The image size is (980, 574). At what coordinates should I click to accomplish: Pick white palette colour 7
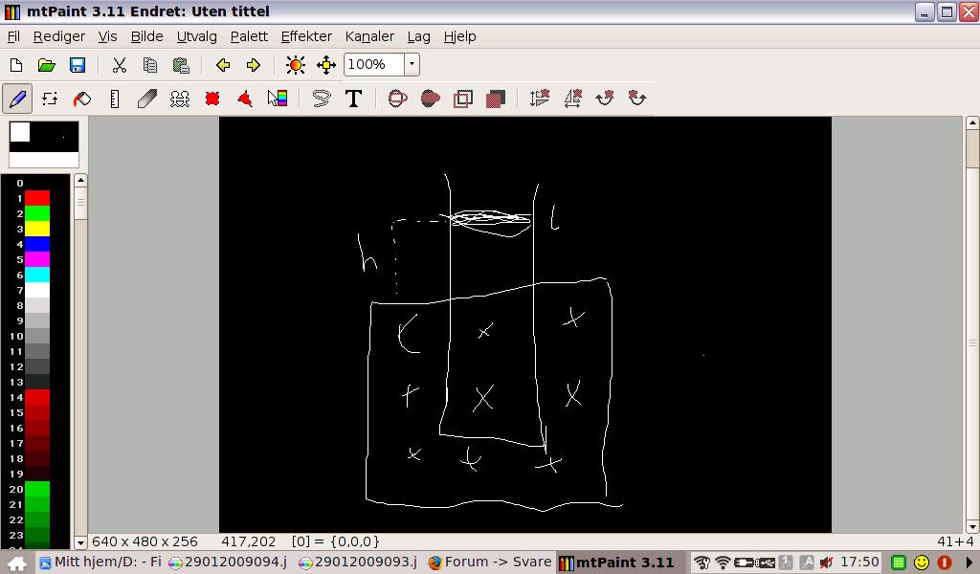pyautogui.click(x=37, y=291)
